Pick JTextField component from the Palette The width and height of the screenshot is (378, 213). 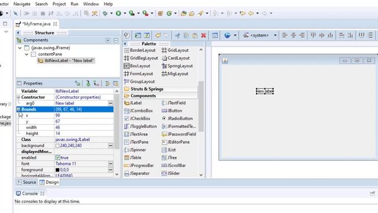(x=174, y=103)
